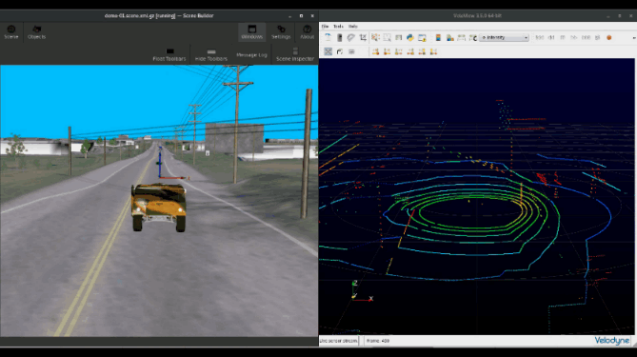Expand the toolbar overflow arrow in VeloView
The image size is (637, 357).
click(634, 38)
